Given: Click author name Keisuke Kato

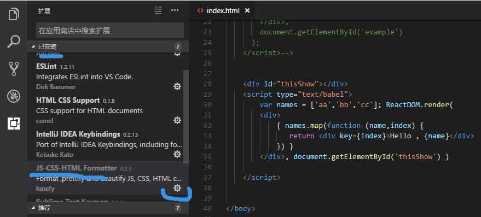Looking at the screenshot, I should pos(55,155).
